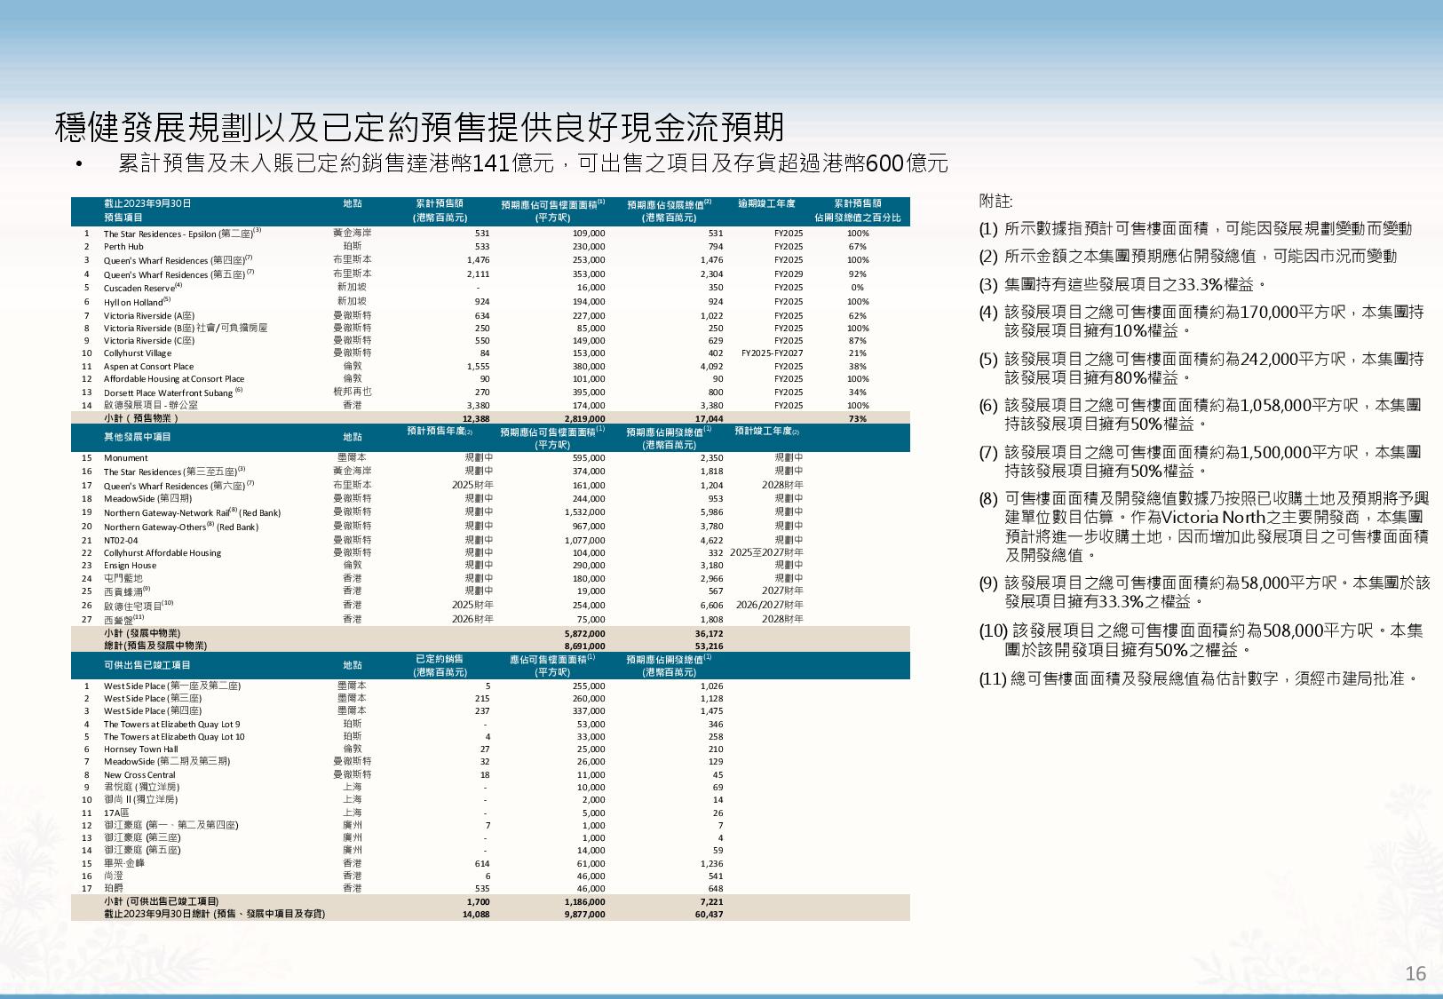Screen dimensions: 1443x999
Task: Select Dorsett Place Waterfront Subang row name
Action: (172, 392)
